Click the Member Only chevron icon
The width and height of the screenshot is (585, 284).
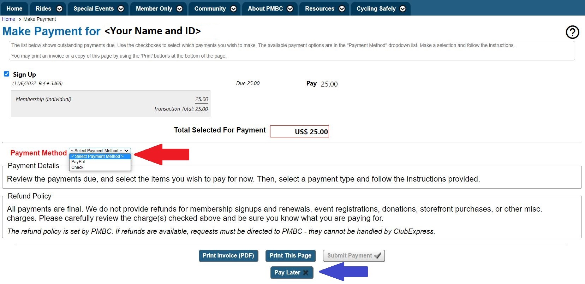coord(179,8)
